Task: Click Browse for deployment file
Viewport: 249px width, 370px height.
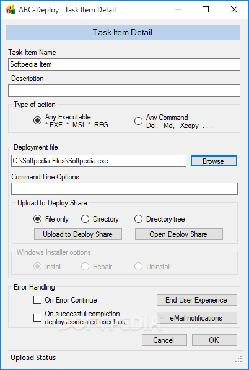Action: click(x=214, y=161)
